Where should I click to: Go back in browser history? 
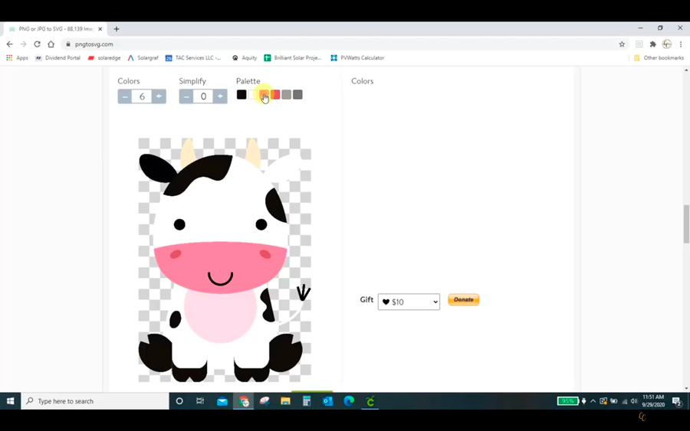point(10,44)
